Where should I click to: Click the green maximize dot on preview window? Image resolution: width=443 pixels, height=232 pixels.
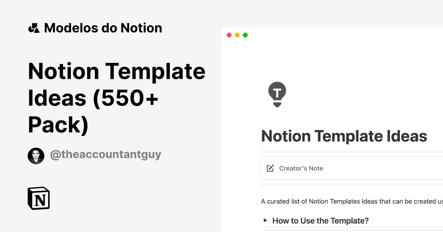click(245, 35)
